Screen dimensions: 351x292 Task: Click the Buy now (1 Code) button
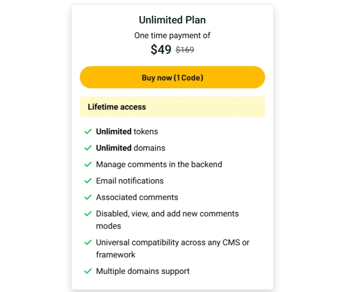tap(172, 77)
